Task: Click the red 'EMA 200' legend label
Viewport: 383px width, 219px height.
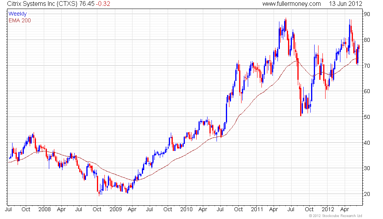Action: coord(20,20)
